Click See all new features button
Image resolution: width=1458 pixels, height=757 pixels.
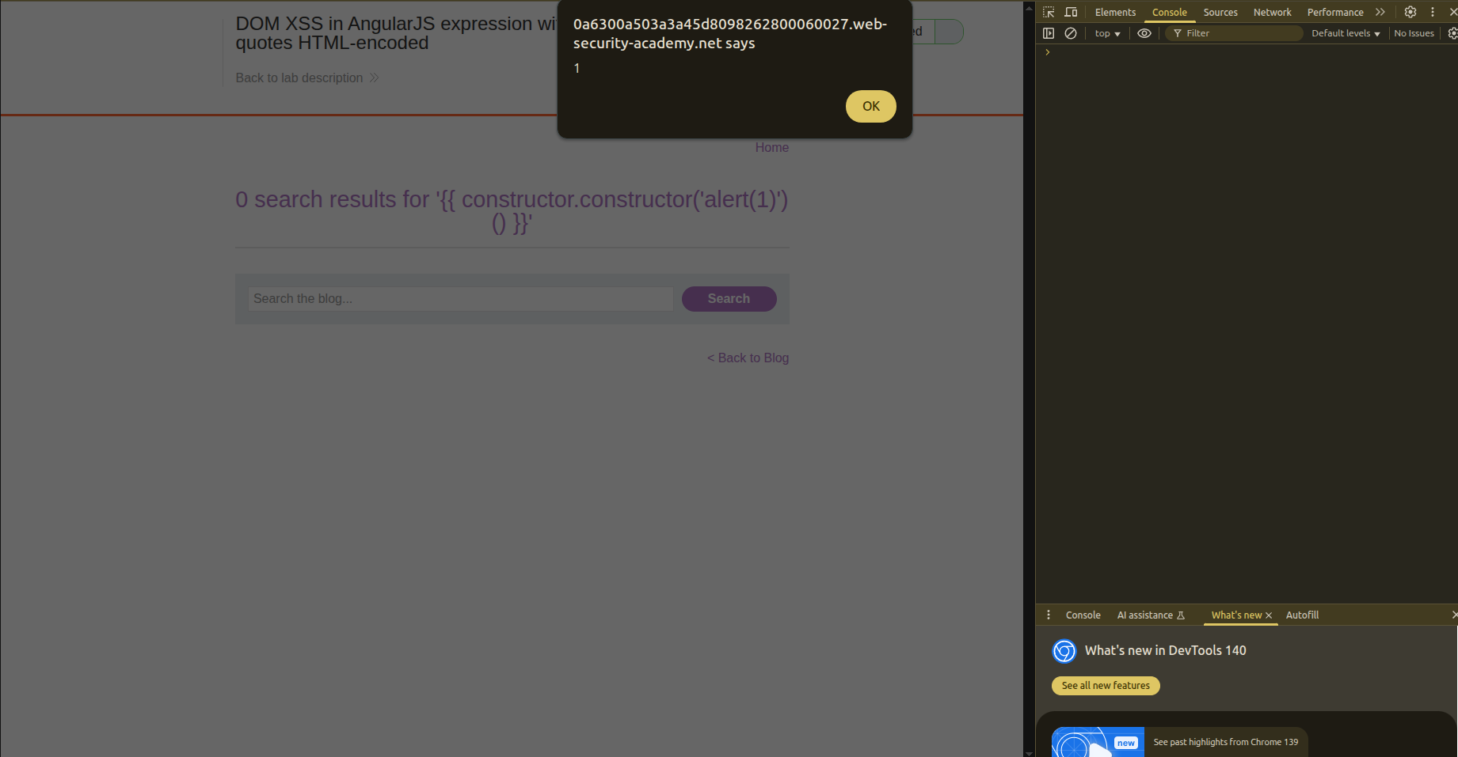pos(1106,686)
